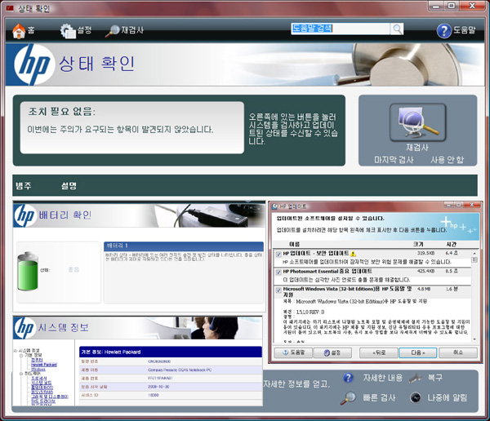Click the green battery image

pos(28,271)
